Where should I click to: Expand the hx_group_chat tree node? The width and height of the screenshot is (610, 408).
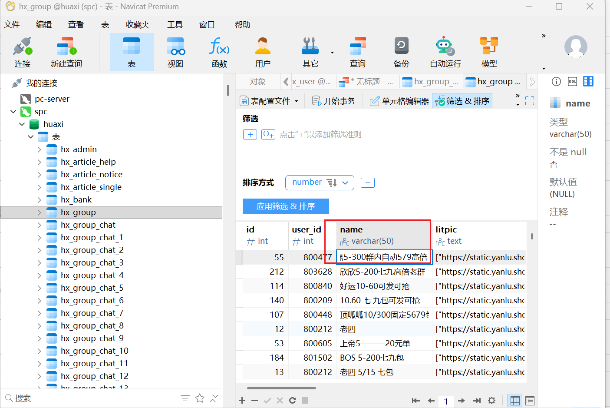coord(39,225)
